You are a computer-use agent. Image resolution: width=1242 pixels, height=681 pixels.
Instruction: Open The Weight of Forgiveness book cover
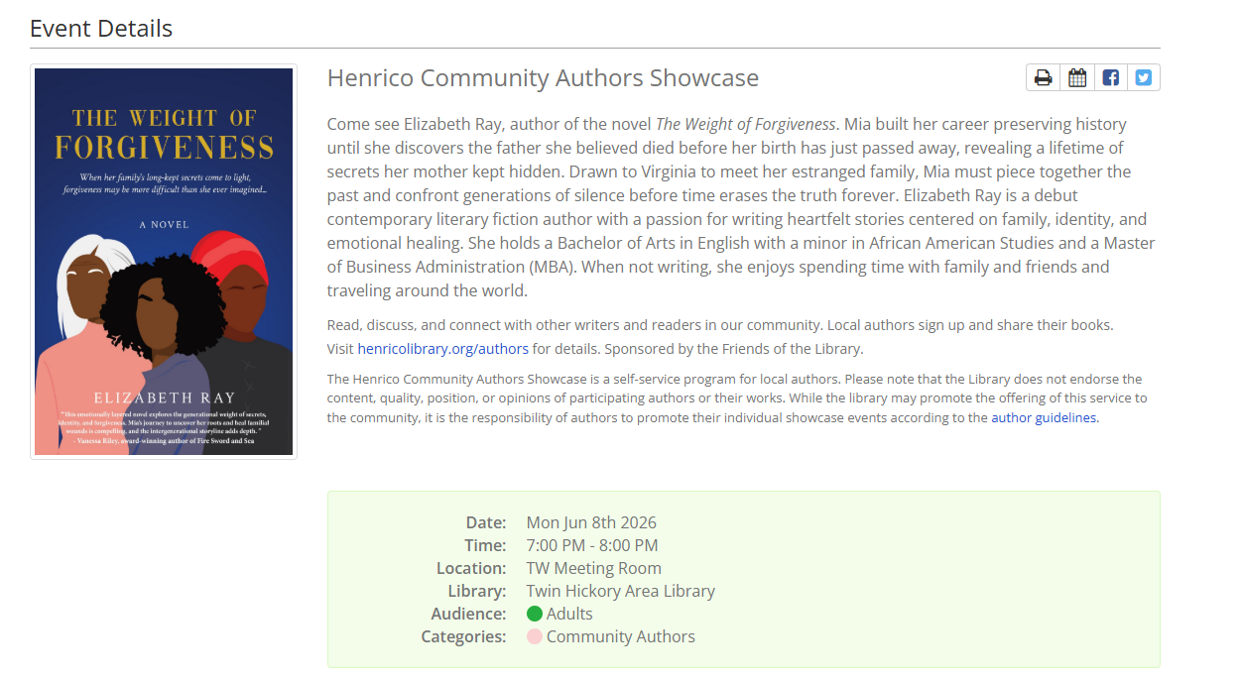point(164,262)
